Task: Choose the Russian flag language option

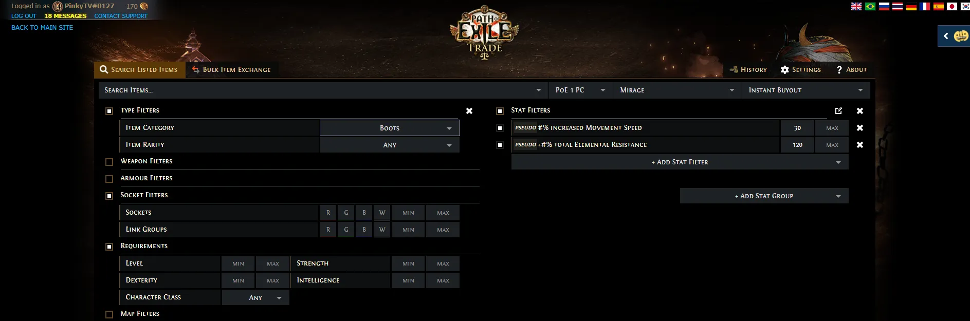Action: point(884,7)
